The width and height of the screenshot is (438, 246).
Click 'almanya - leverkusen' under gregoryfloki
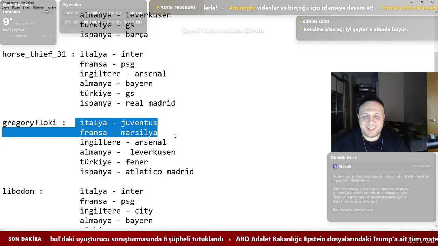coord(128,152)
